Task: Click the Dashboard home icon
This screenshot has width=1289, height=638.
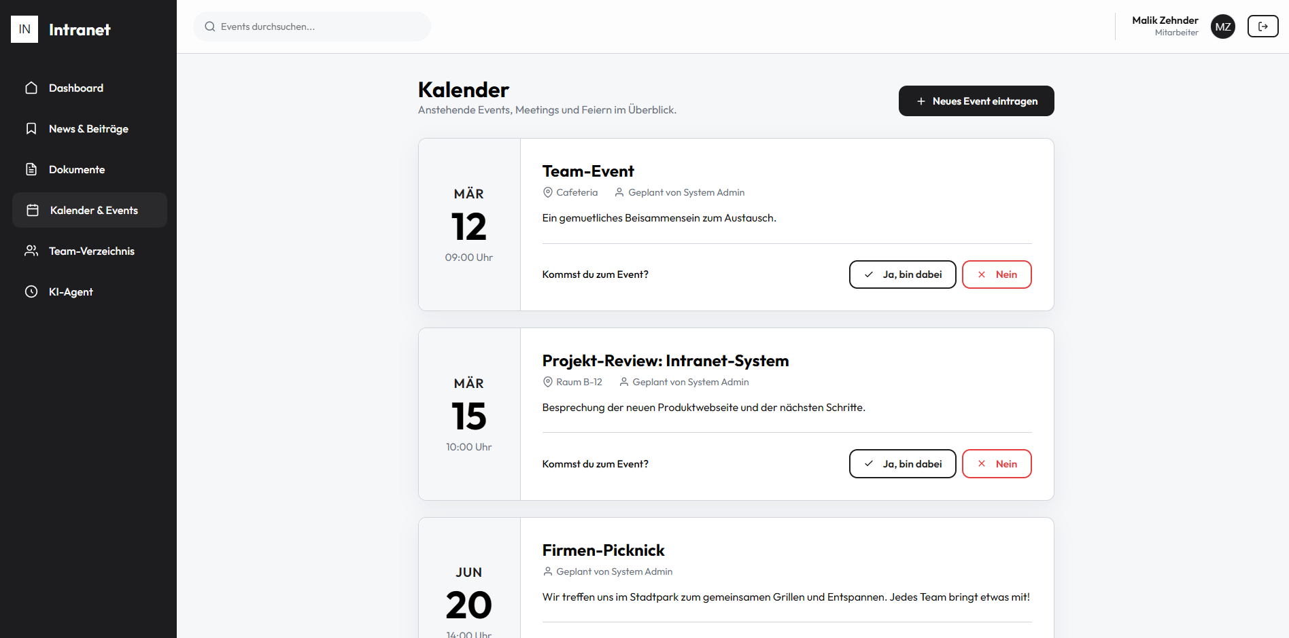Action: (31, 88)
